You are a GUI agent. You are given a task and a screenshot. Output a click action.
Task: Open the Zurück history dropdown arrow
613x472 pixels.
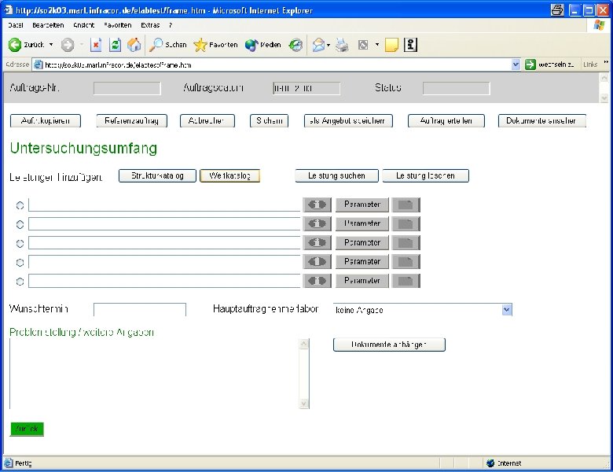[x=51, y=45]
